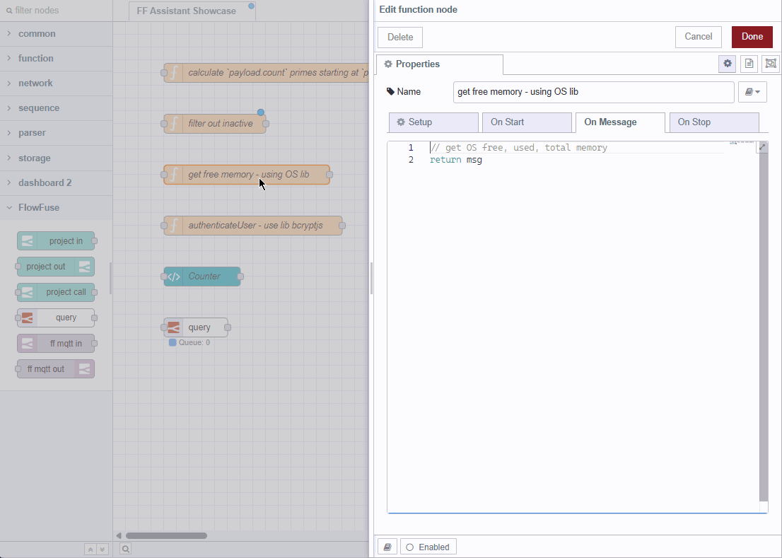Viewport: 782px width, 558px height.
Task: Select the Properties gear icon
Action: coord(727,64)
